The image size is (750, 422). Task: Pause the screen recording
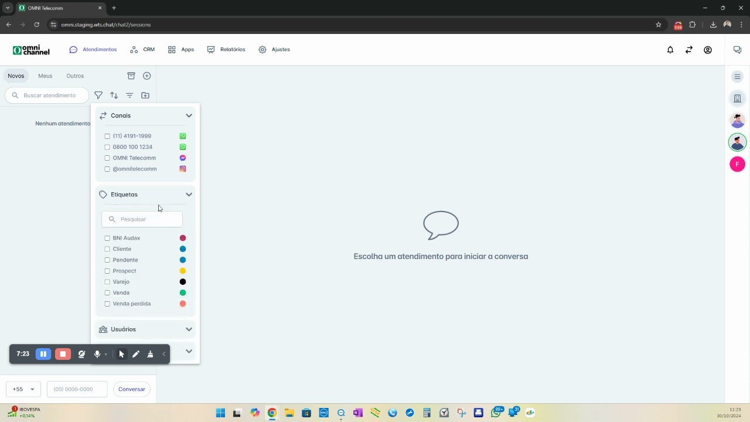43,354
